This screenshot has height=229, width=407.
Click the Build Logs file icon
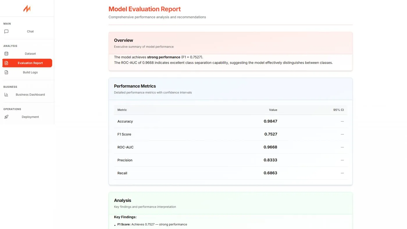(x=6, y=72)
